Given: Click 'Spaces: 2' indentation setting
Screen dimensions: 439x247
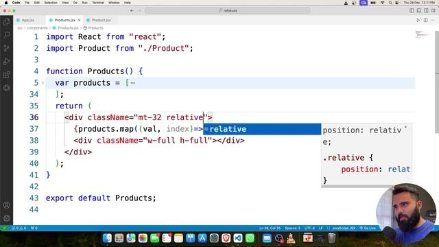Looking at the screenshot, I should 292,228.
